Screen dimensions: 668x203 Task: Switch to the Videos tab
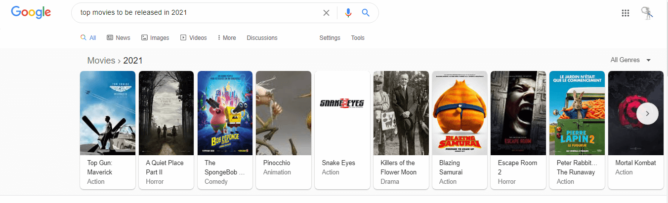194,38
